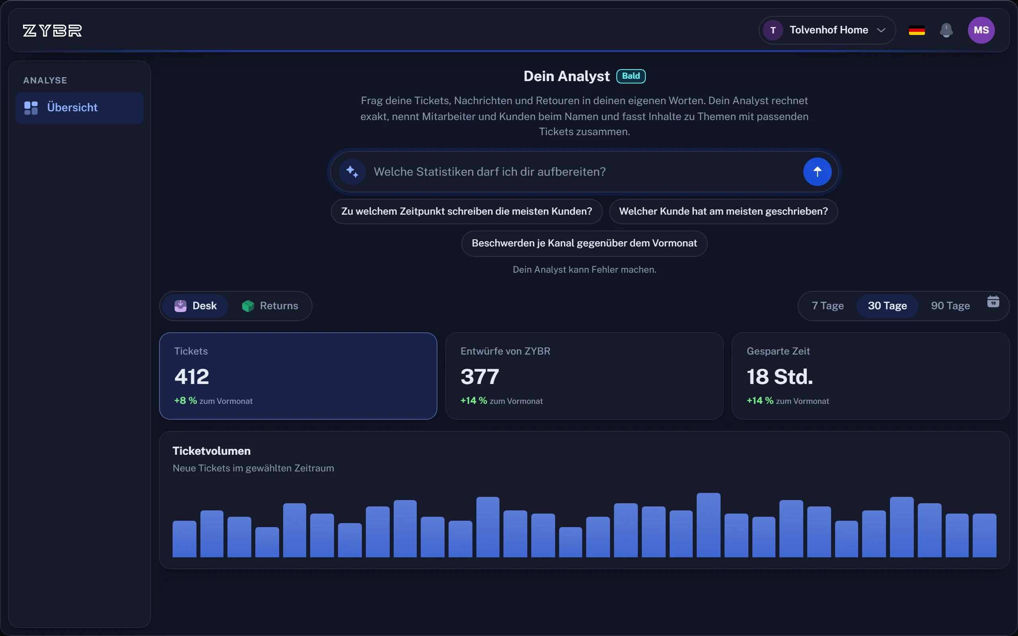Open Übersicht in the Analyse sidebar
The image size is (1018, 636).
click(x=80, y=108)
